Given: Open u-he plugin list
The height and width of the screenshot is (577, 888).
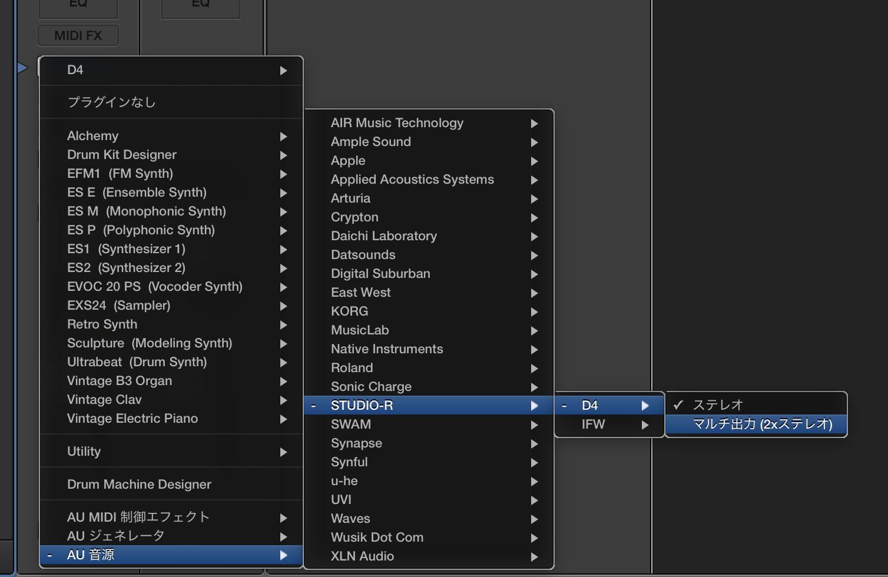Looking at the screenshot, I should [429, 481].
